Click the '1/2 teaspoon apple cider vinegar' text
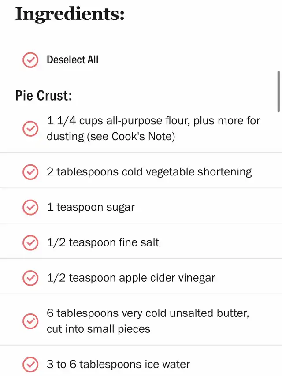The width and height of the screenshot is (282, 376). click(131, 278)
